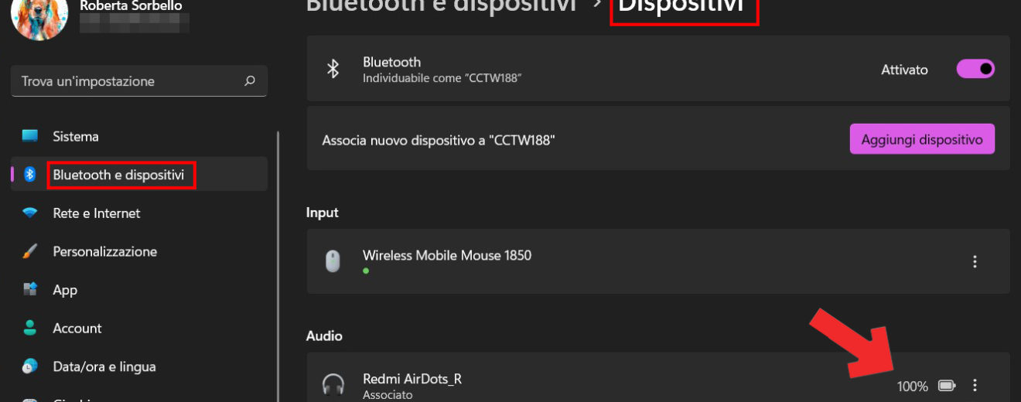Open more options for Redmi AirDots_R
This screenshot has height=402, width=1021.
coord(975,385)
